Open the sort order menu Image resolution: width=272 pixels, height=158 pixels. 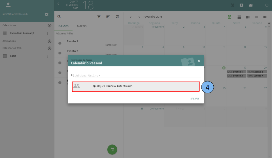108,17
